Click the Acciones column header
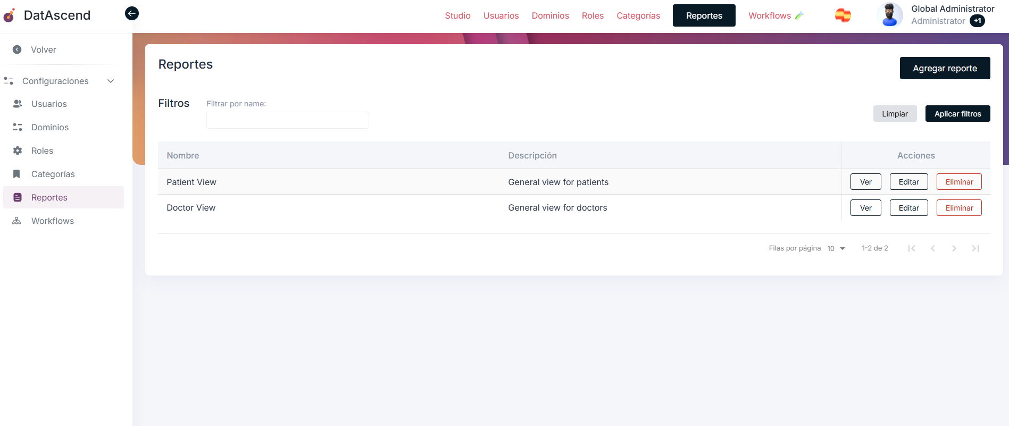The width and height of the screenshot is (1009, 426). coord(916,155)
